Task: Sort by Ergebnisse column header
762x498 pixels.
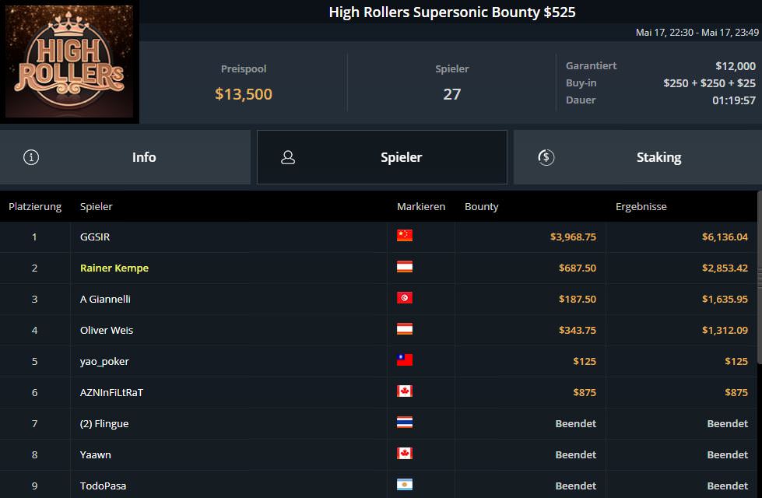Action: click(x=641, y=206)
